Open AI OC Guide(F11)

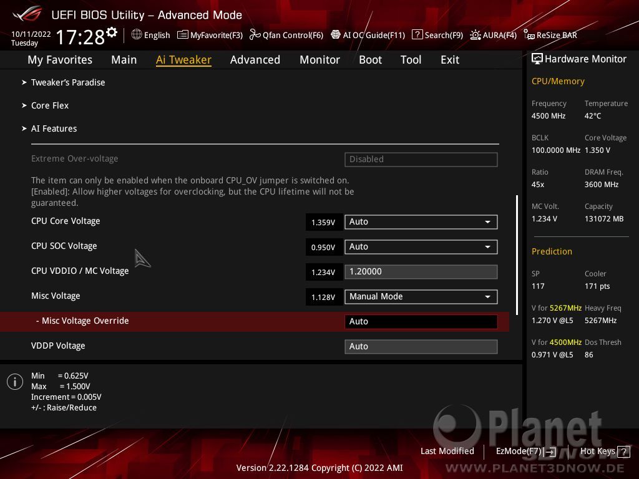pos(368,35)
